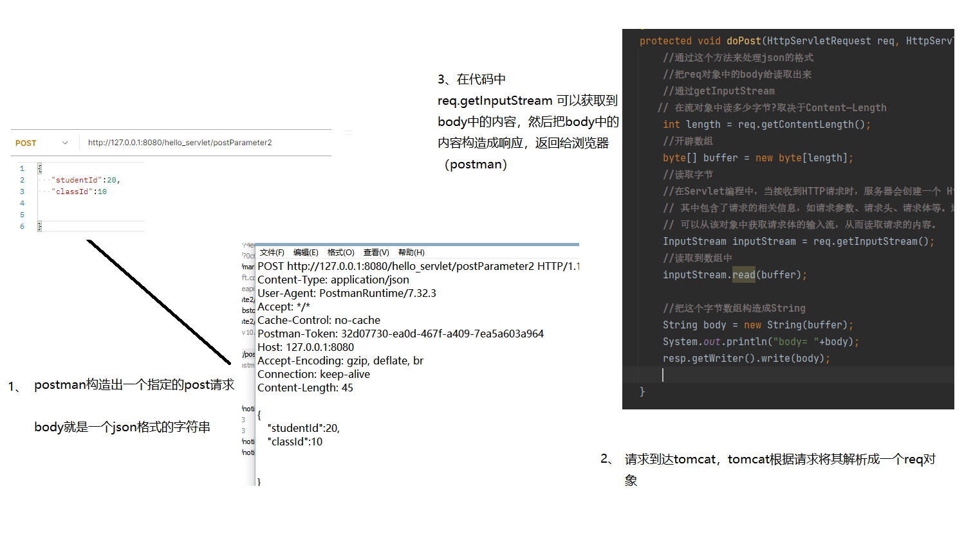
Task: Open the 文件(F) menu in Notepad
Action: click(x=272, y=253)
